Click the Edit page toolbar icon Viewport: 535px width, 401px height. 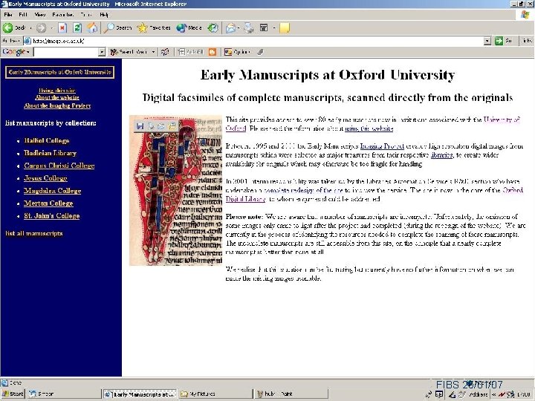click(x=264, y=28)
